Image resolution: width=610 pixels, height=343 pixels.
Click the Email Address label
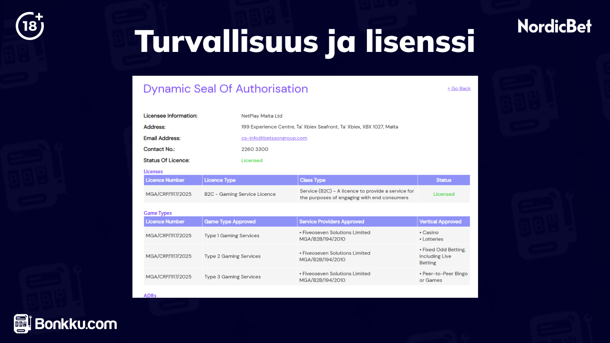pyautogui.click(x=162, y=138)
